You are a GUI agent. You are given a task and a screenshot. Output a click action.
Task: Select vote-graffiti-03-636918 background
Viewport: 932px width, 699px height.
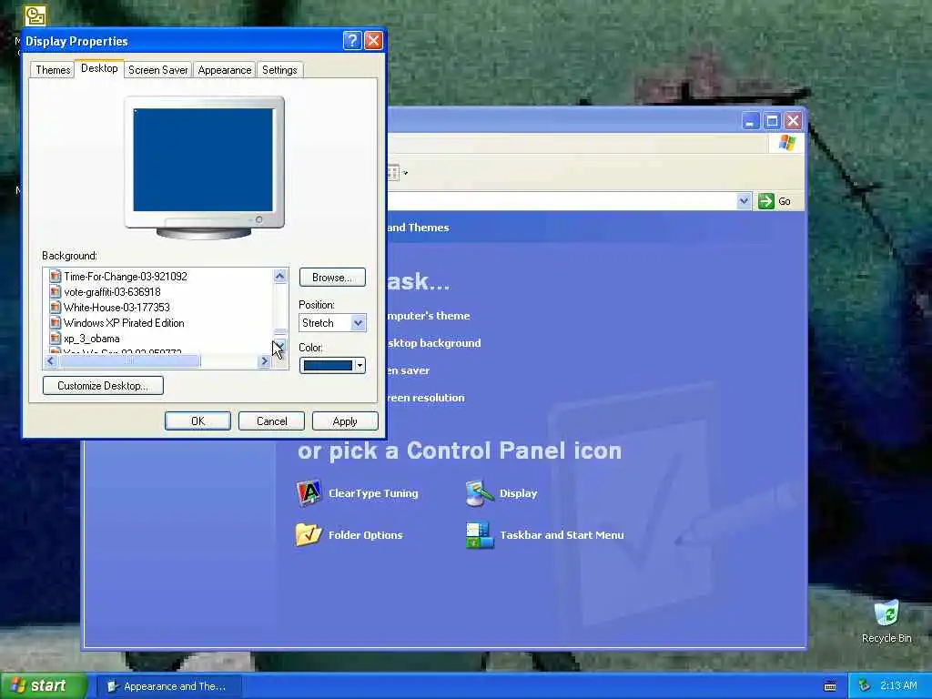tap(112, 292)
